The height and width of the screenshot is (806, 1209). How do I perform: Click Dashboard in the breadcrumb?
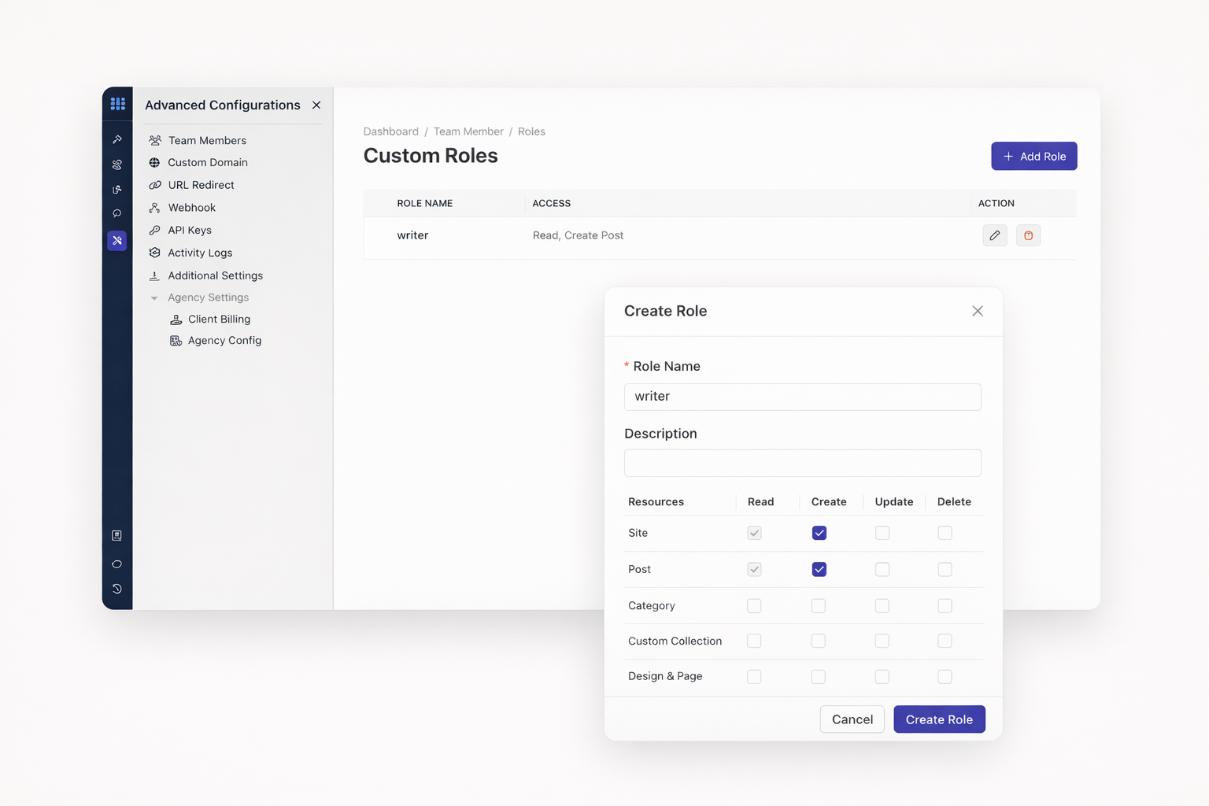390,131
